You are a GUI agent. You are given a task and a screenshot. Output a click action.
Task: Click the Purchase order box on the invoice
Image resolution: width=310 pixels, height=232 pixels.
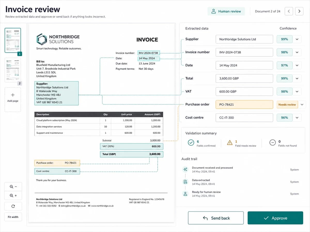[x=57, y=163]
